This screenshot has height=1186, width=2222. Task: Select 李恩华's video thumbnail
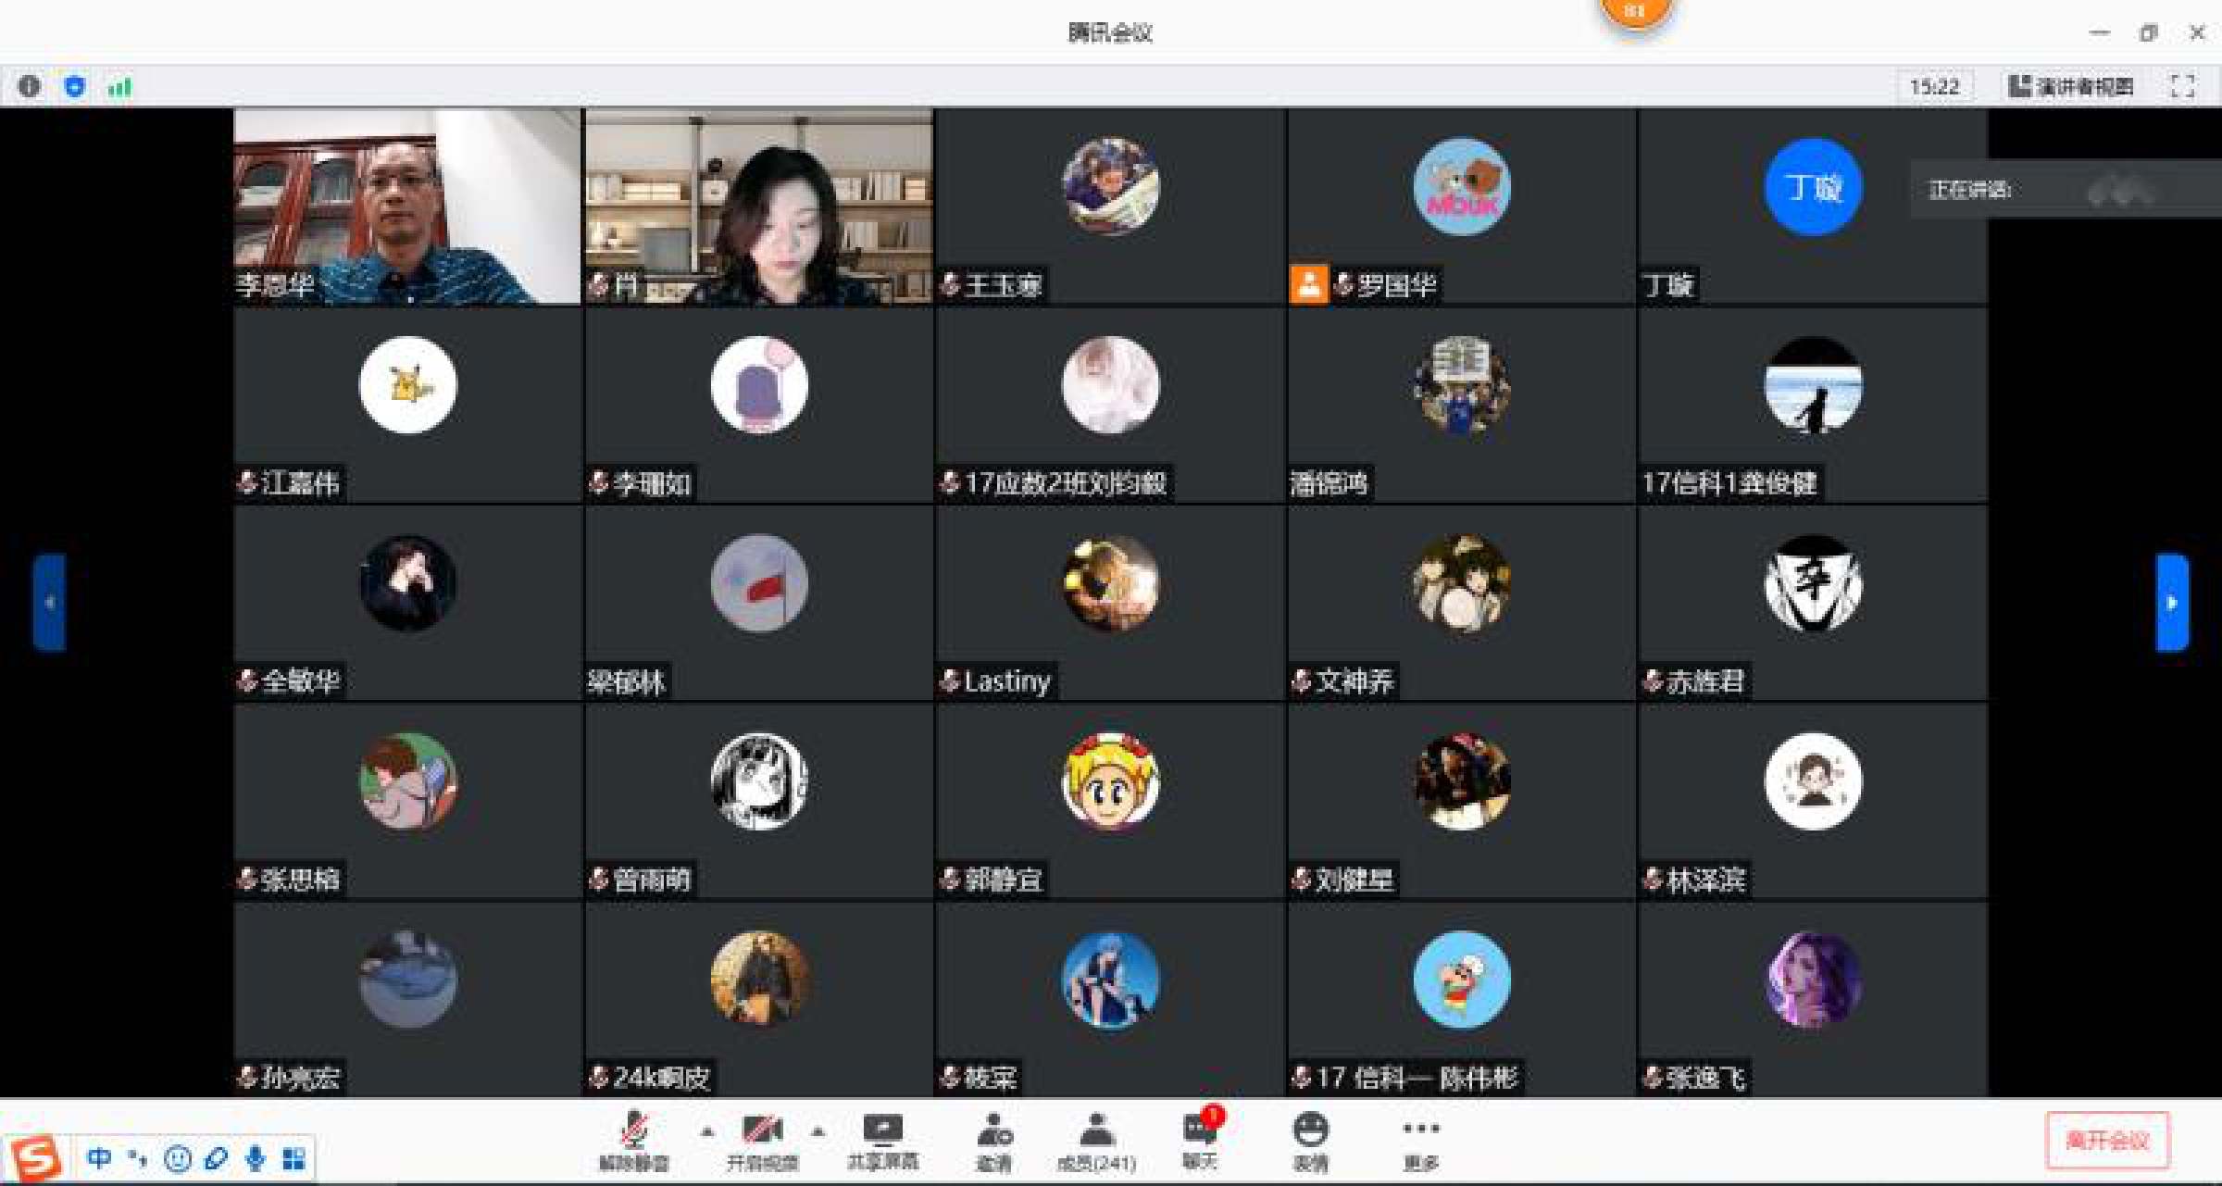pos(406,206)
